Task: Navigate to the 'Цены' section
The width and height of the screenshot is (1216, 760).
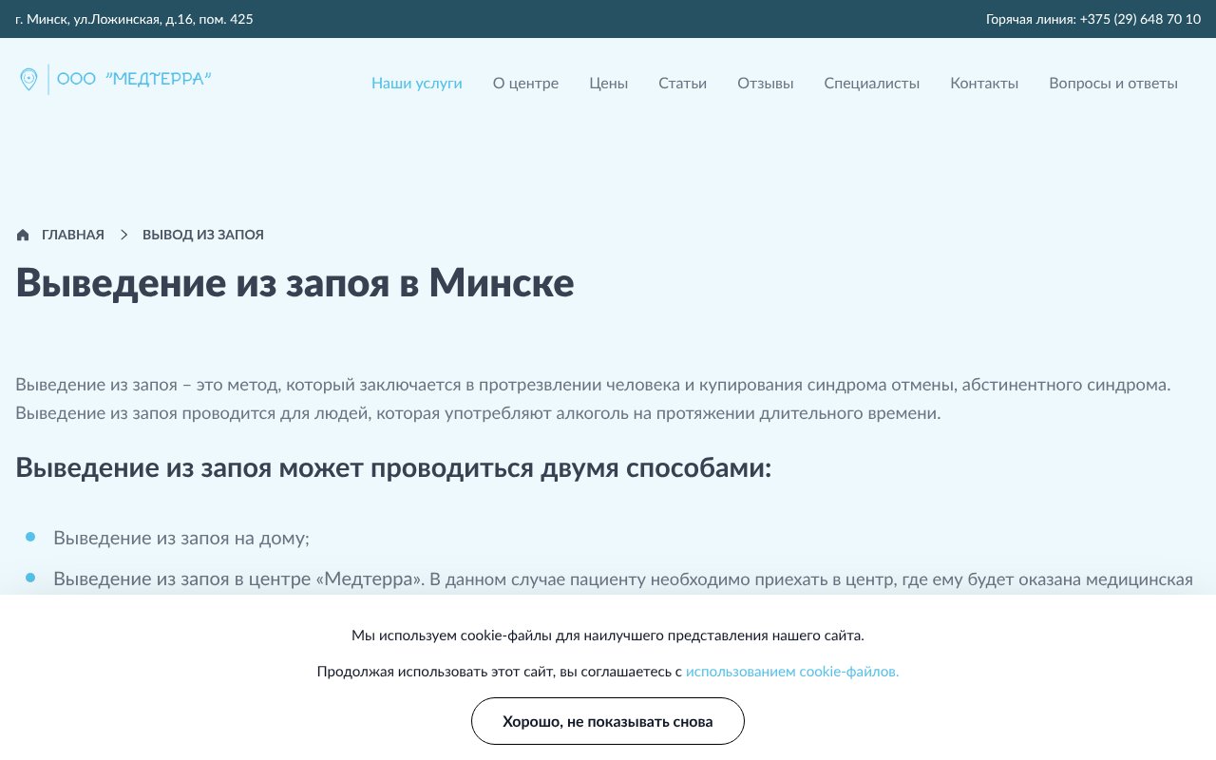Action: click(x=608, y=83)
